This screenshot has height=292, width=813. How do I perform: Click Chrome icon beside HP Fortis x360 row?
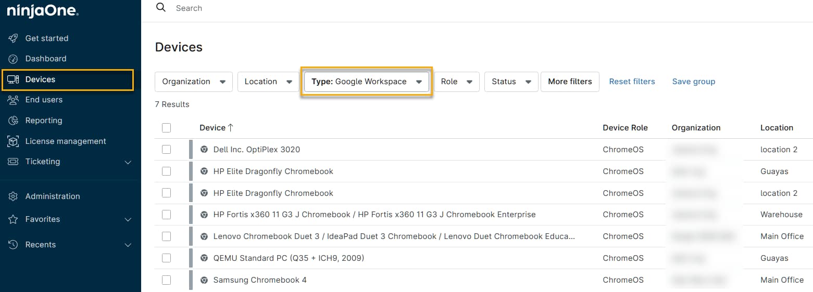point(204,215)
